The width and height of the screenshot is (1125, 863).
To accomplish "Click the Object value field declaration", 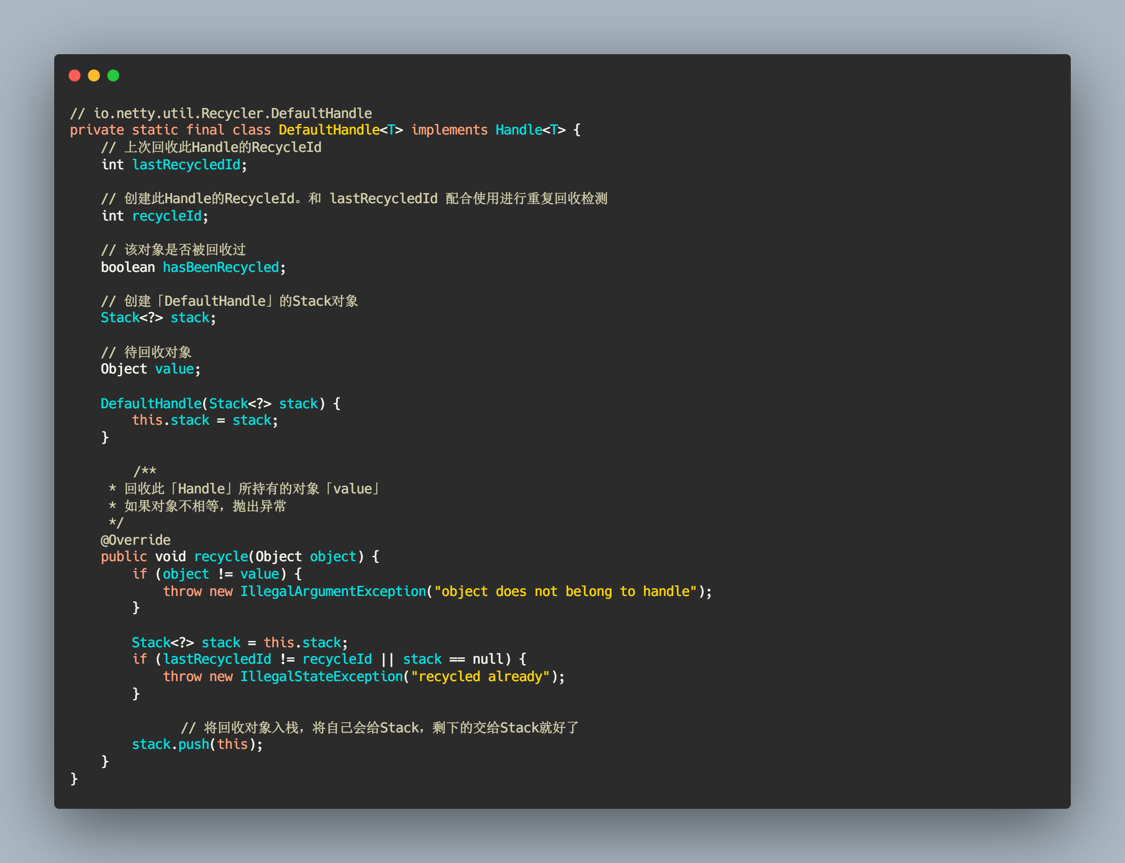I will click(x=150, y=369).
